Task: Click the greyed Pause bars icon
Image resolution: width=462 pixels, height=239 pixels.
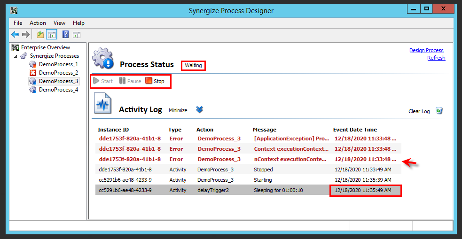Action: point(122,81)
